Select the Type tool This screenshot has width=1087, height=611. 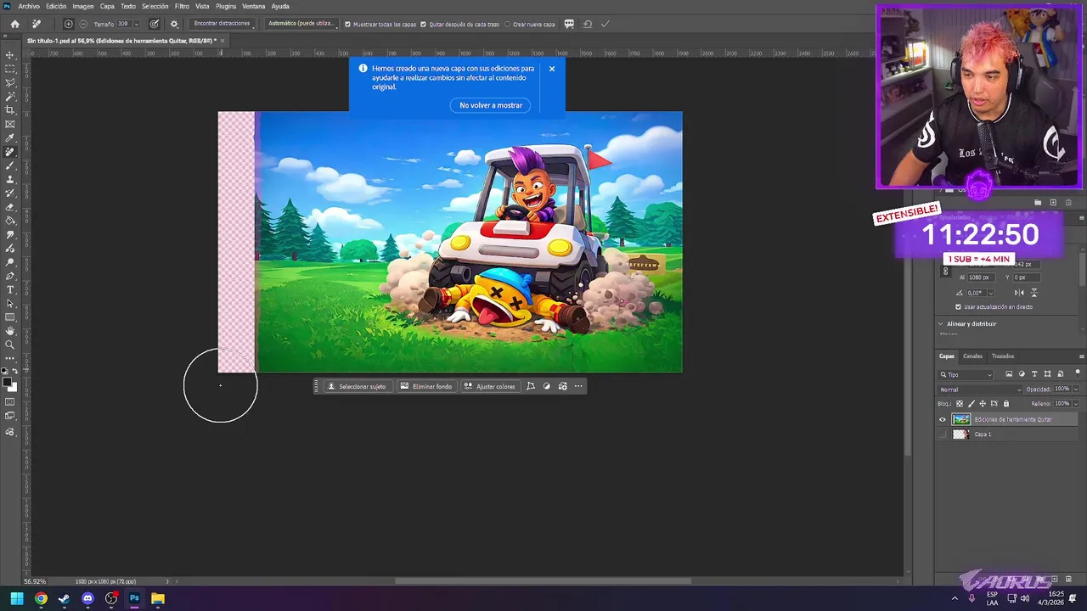point(10,289)
